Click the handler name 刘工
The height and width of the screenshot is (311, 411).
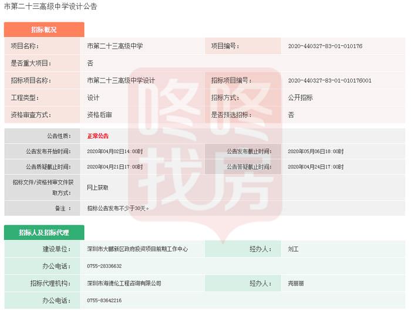[x=294, y=249]
